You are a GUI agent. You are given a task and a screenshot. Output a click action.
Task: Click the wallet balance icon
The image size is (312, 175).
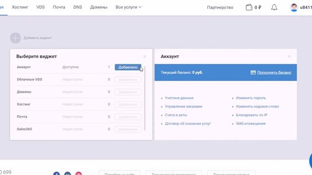pyautogui.click(x=249, y=7)
